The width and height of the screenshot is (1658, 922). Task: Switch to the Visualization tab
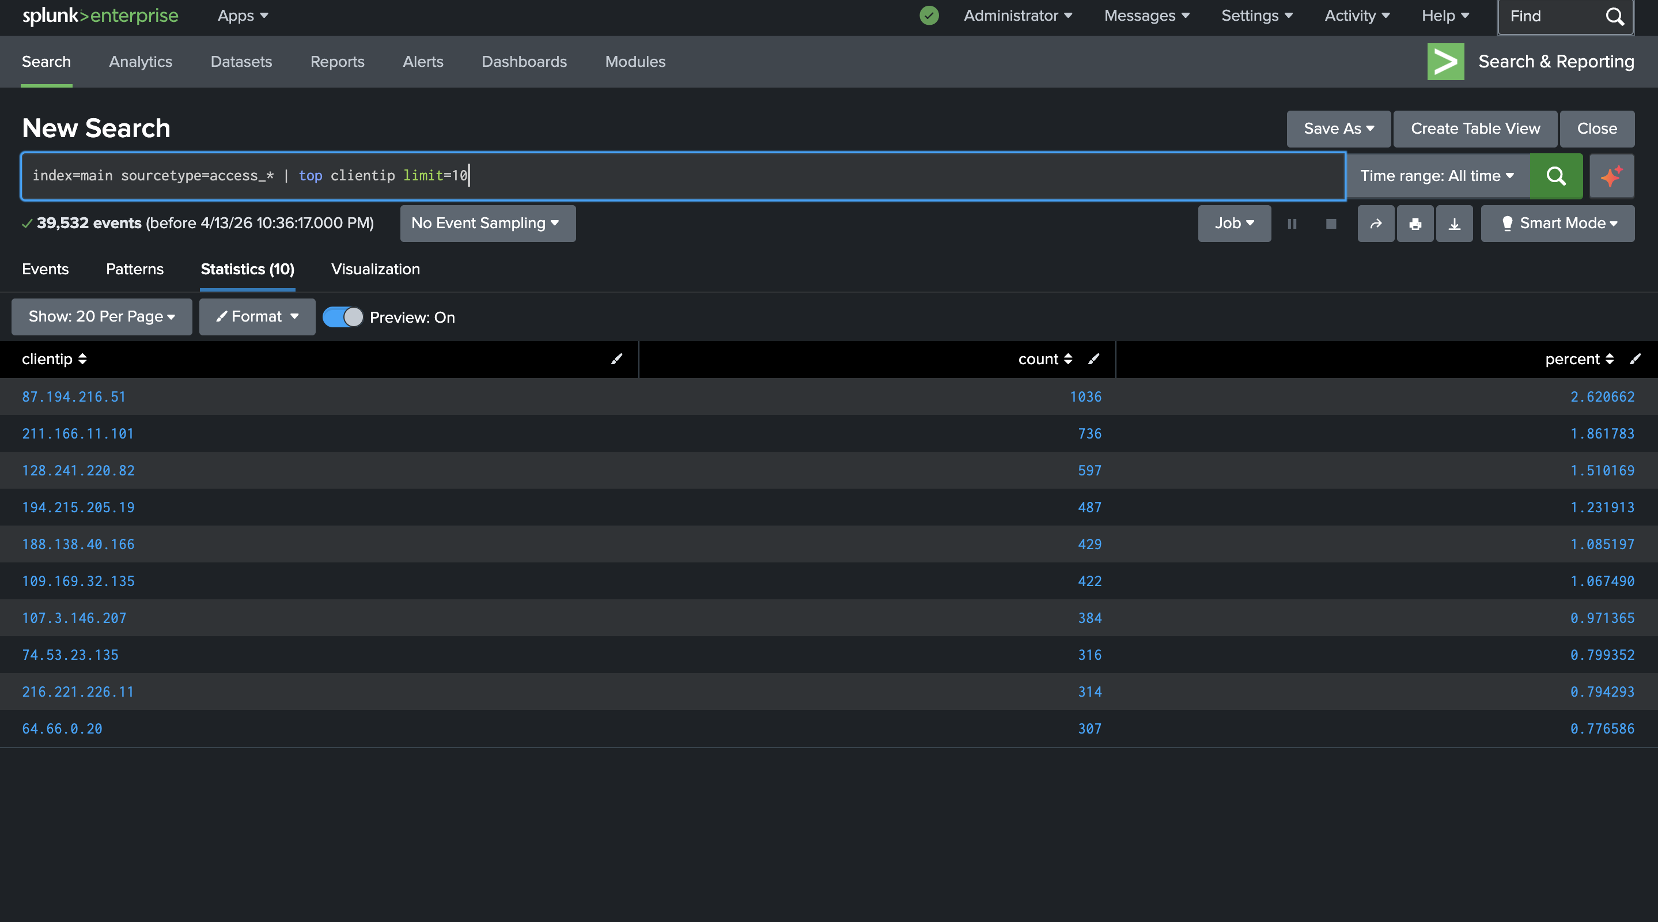[375, 269]
